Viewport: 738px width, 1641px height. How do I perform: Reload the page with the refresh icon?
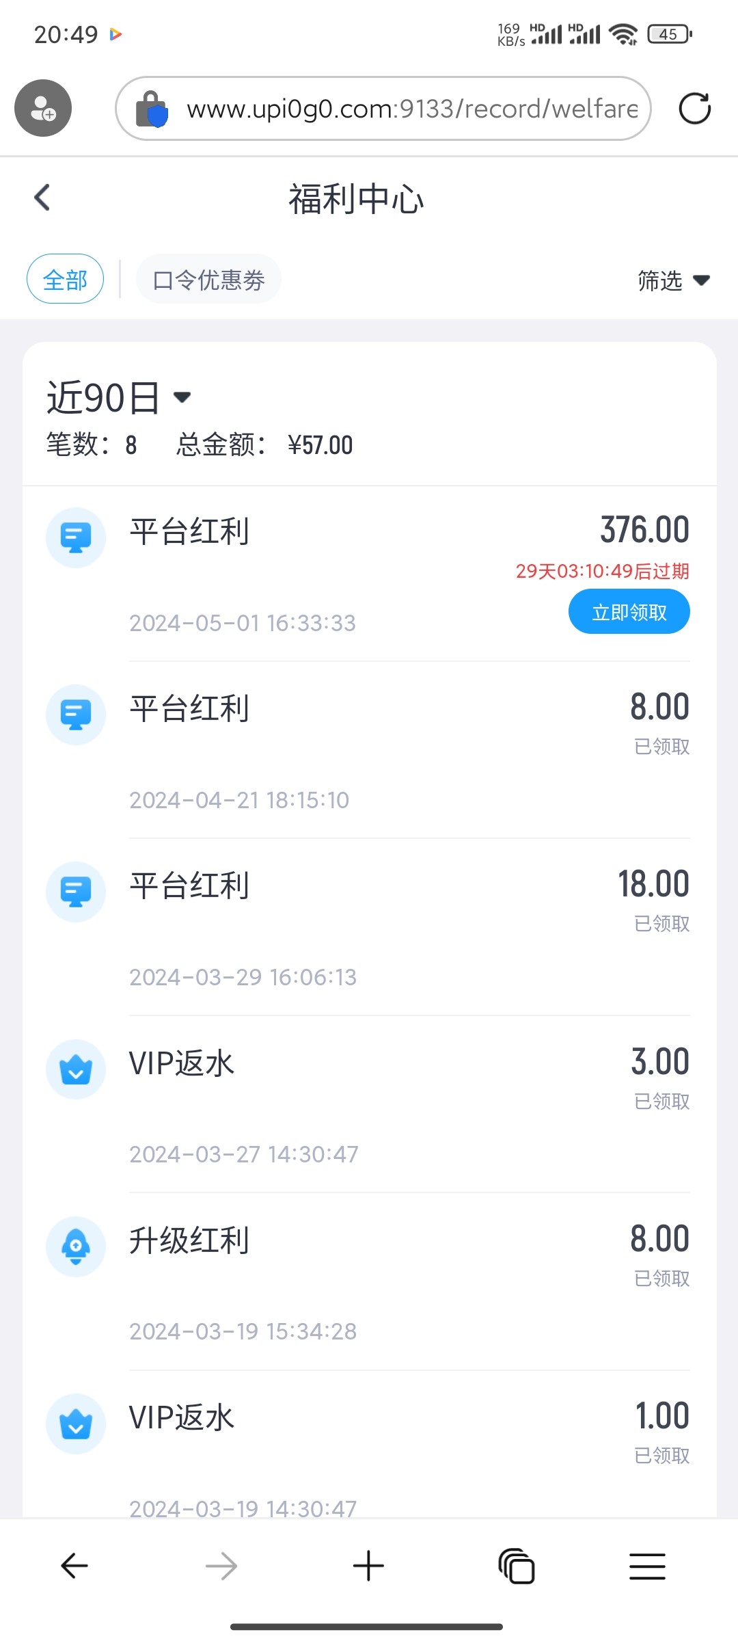694,108
